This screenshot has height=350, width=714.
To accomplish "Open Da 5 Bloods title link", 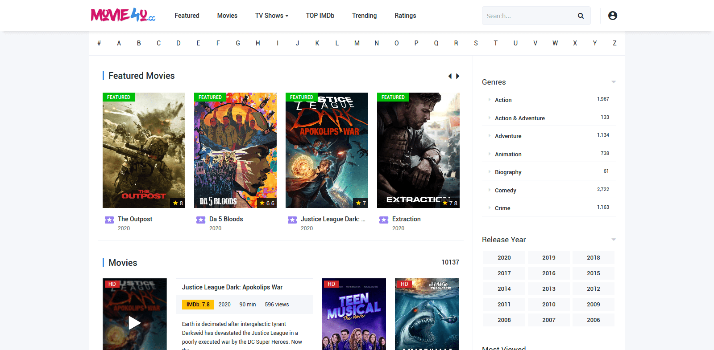I will 226,219.
